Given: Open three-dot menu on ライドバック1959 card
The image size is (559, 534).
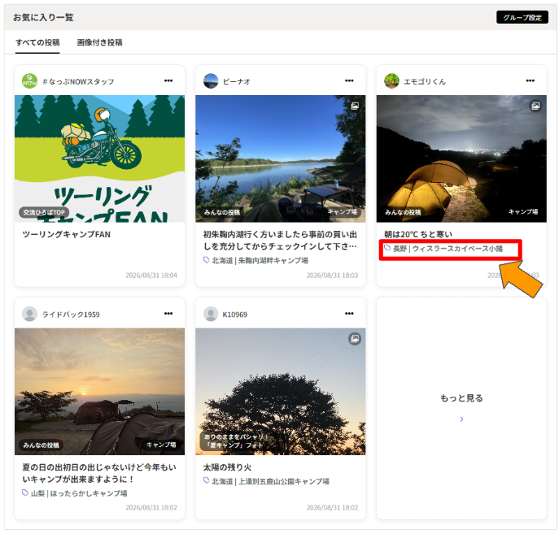Looking at the screenshot, I should [168, 314].
